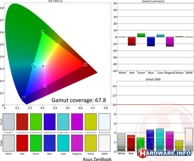Click the Actual White color swatch
Screen dimensions: 194x161
[8, 122]
